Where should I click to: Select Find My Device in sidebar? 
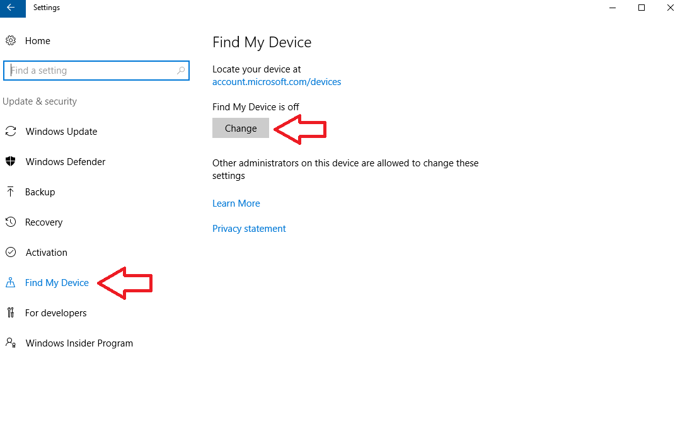pyautogui.click(x=57, y=283)
